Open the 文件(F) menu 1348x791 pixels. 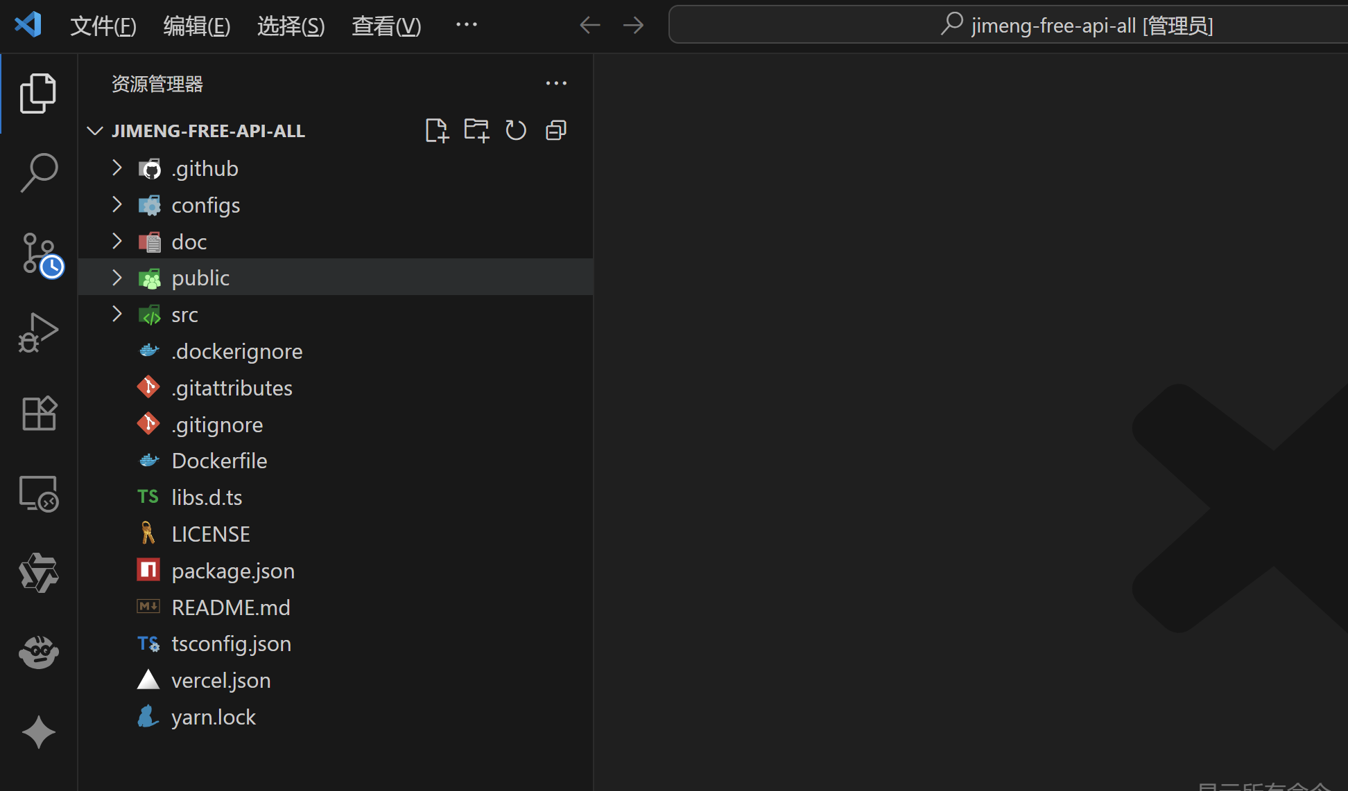(103, 26)
